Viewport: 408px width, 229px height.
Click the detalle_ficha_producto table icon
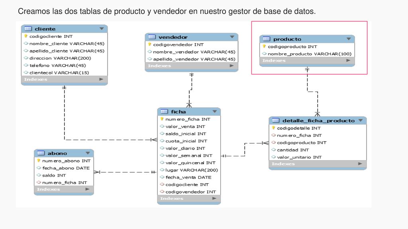[276, 120]
